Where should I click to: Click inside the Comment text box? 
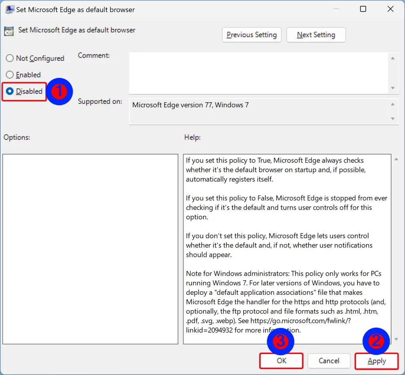tap(258, 73)
